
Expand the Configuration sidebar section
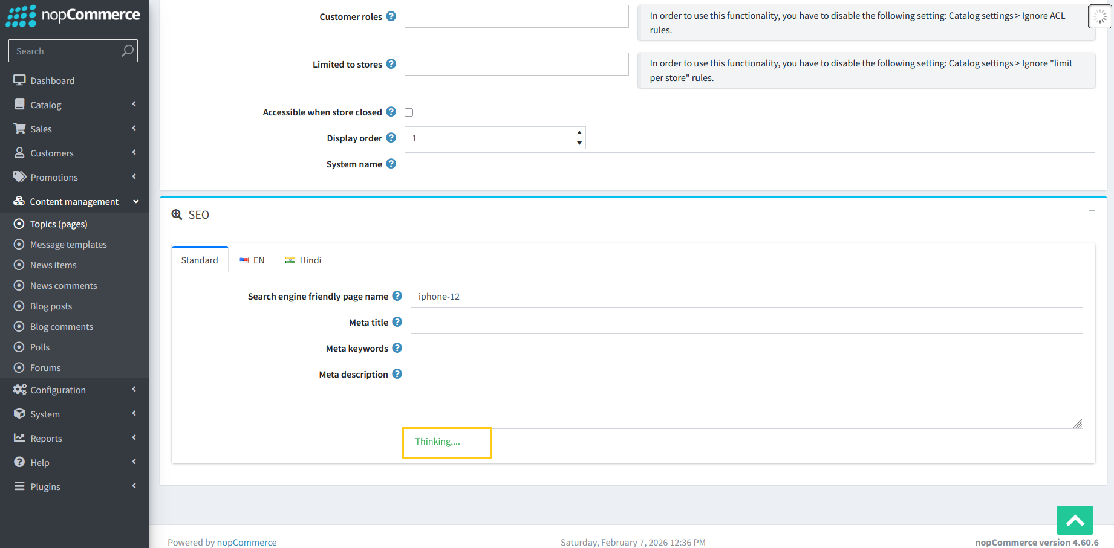tap(58, 390)
